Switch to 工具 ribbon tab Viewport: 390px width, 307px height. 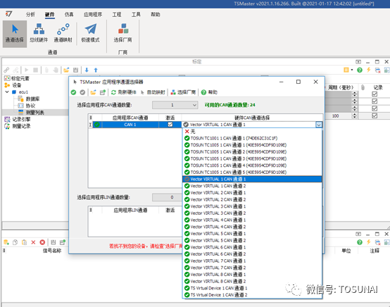click(x=136, y=14)
